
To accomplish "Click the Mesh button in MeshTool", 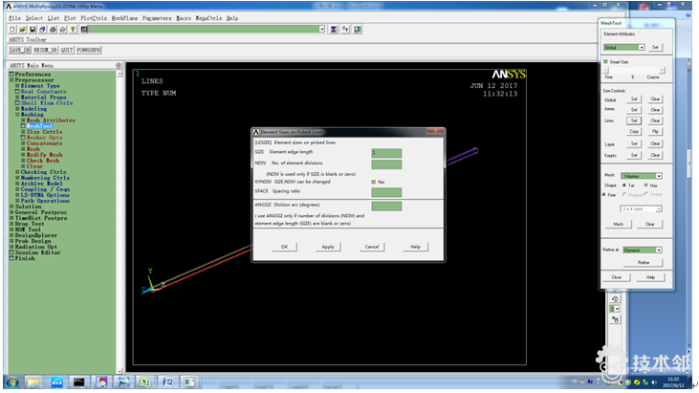I will [619, 224].
